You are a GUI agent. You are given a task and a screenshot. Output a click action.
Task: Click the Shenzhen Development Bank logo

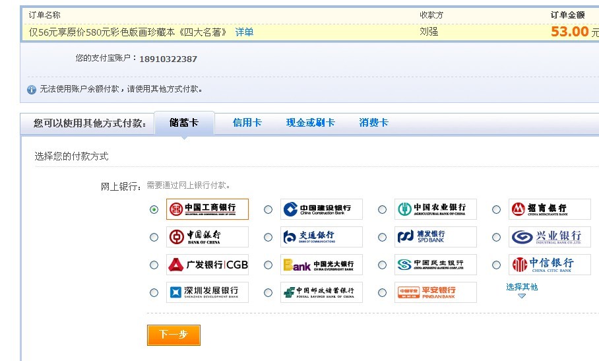tap(207, 292)
